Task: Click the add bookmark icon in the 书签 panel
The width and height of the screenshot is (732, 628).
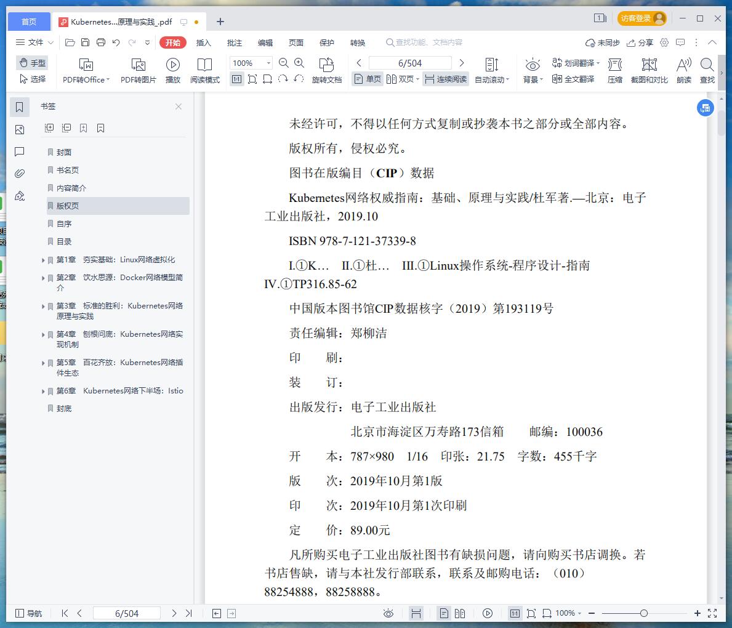Action: click(x=84, y=128)
